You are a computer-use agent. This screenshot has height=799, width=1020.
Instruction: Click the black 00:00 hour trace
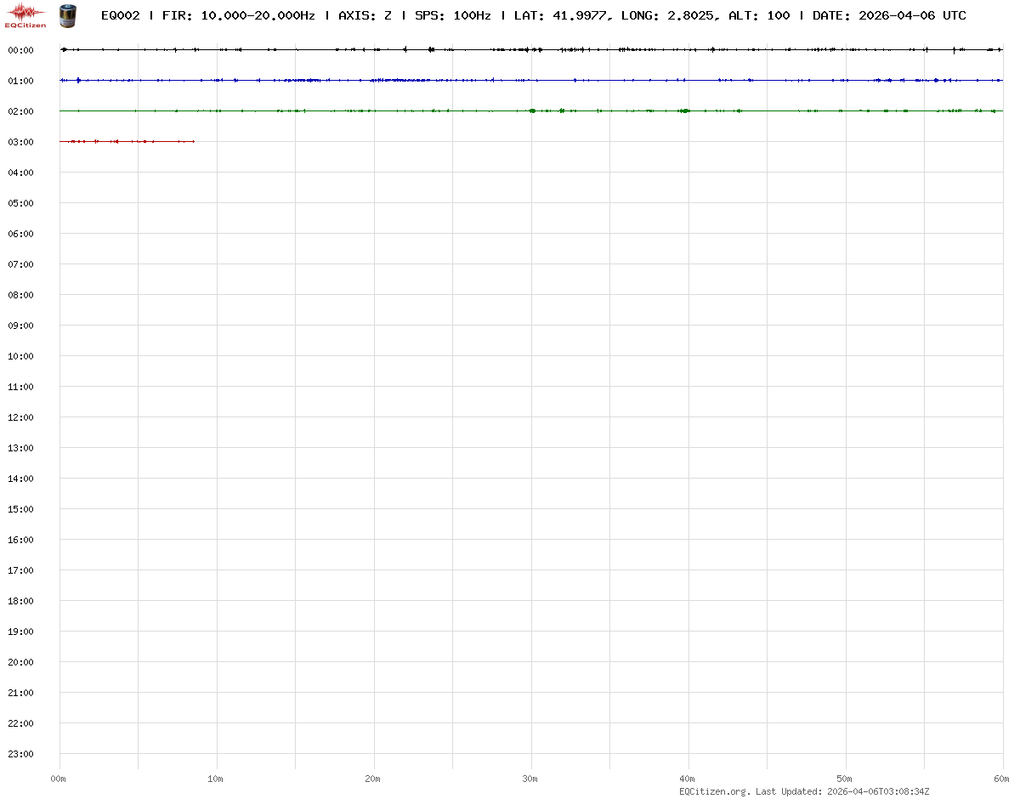[510, 49]
